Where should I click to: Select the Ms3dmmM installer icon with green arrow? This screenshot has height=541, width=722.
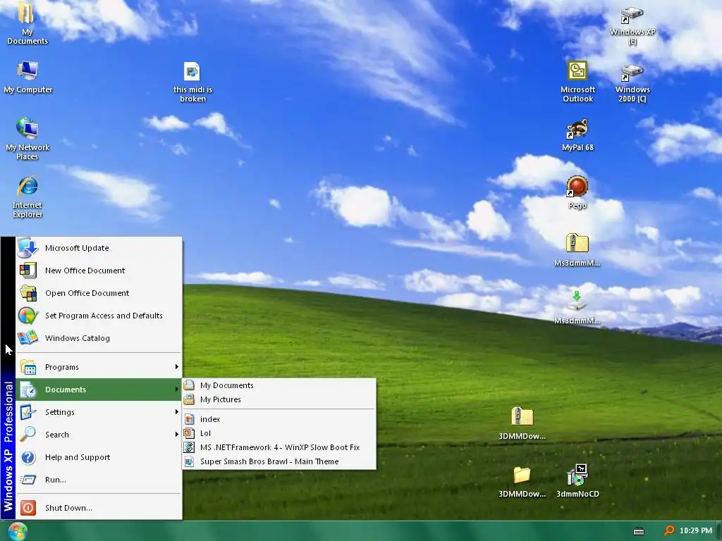point(577,307)
